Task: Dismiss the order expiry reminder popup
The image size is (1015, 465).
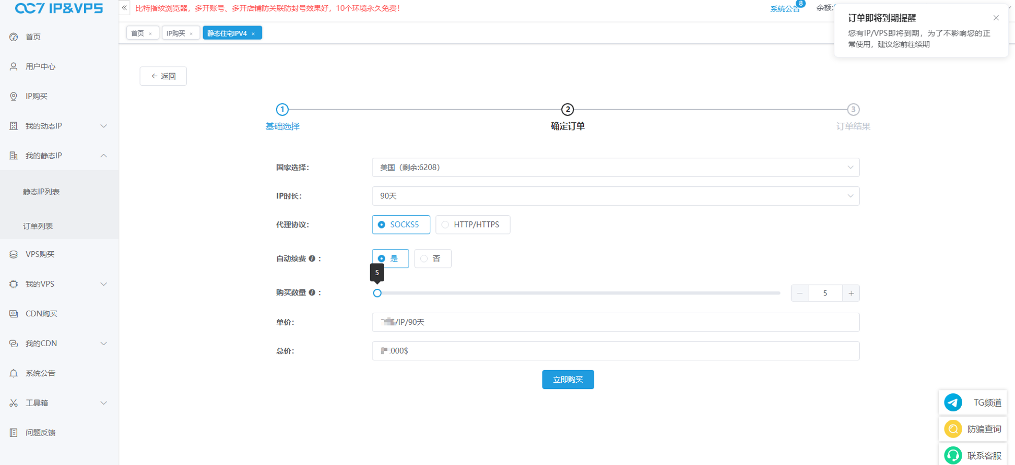Action: point(996,18)
